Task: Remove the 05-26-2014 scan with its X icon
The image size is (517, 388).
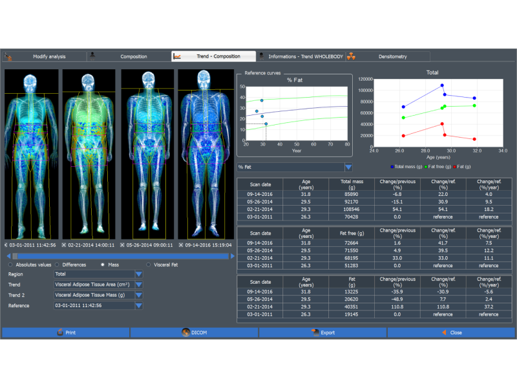Action: 123,246
